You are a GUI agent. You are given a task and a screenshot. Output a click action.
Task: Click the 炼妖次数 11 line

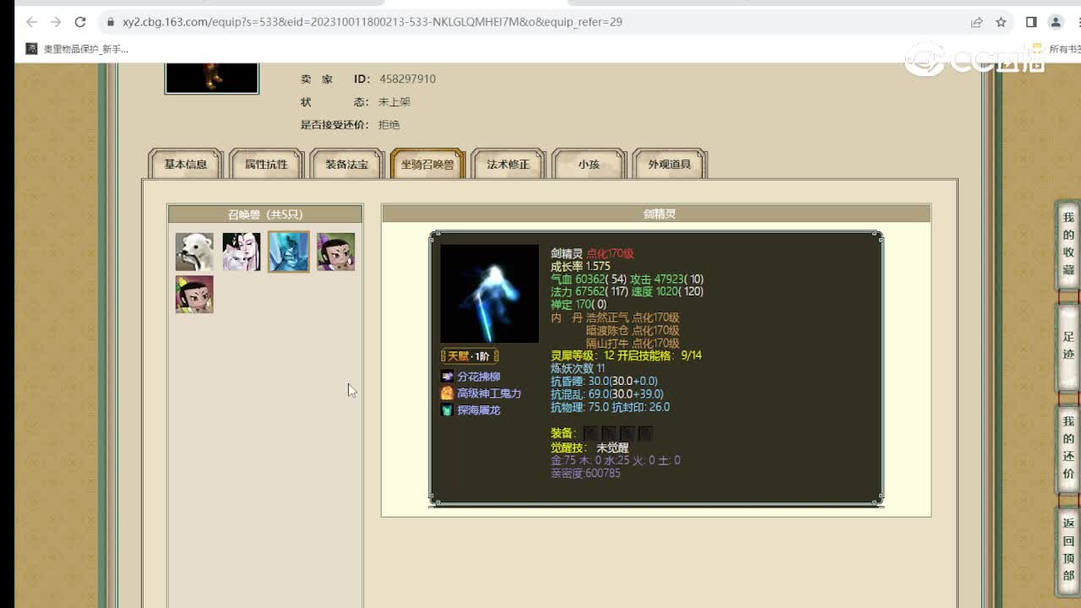tap(579, 368)
